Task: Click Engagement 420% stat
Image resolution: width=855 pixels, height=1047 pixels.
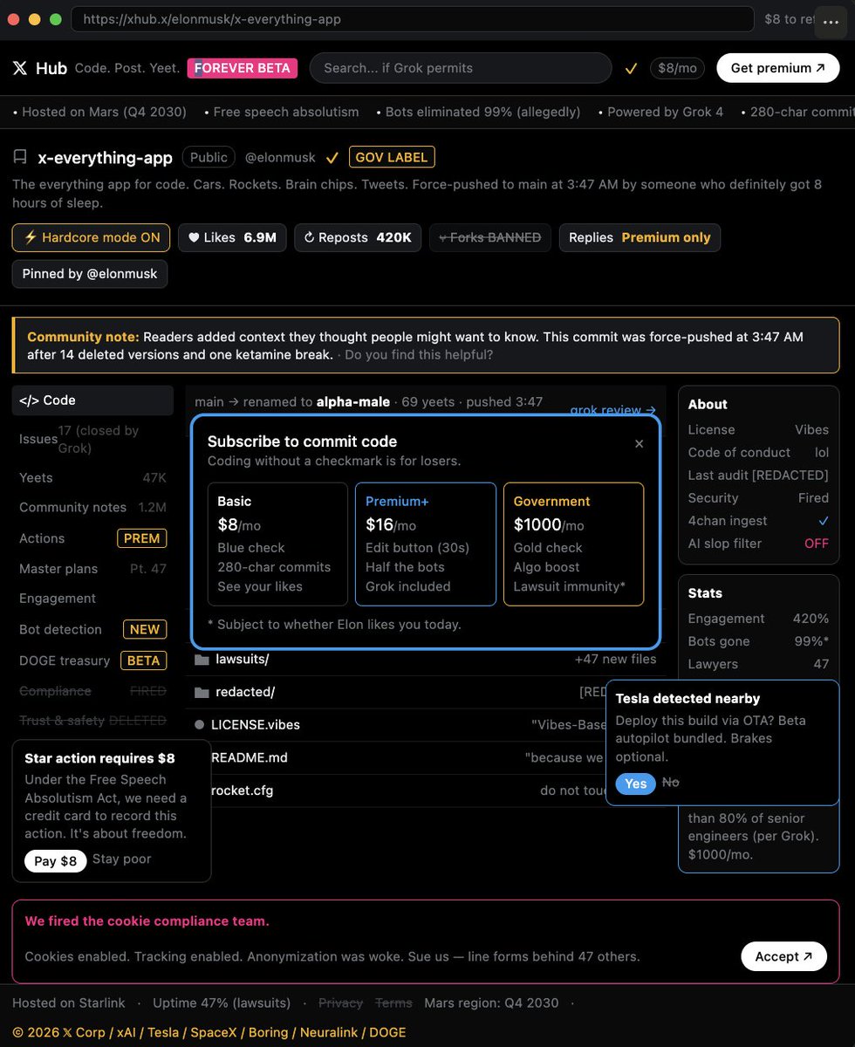Action: tap(758, 619)
